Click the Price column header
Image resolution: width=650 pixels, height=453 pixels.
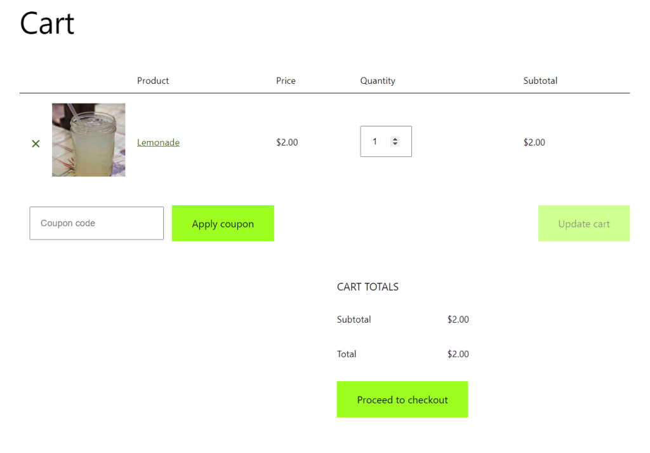[286, 81]
